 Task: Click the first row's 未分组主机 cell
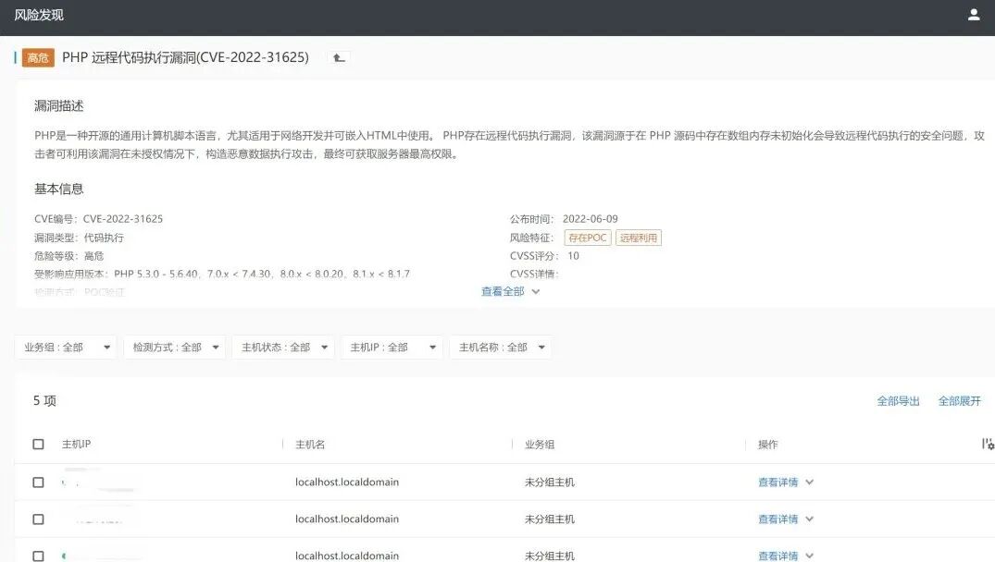coord(550,483)
